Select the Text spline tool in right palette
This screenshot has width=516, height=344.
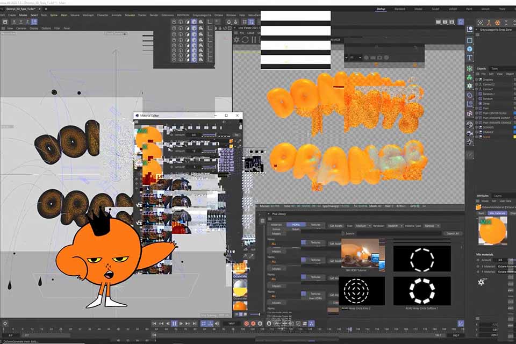tap(470, 58)
